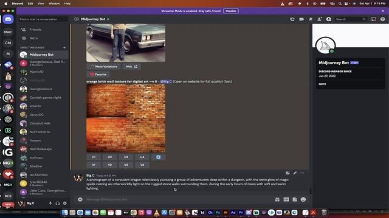This screenshot has width=389, height=218.
Task: Click the U1 upscale button
Action: pyautogui.click(x=94, y=157)
